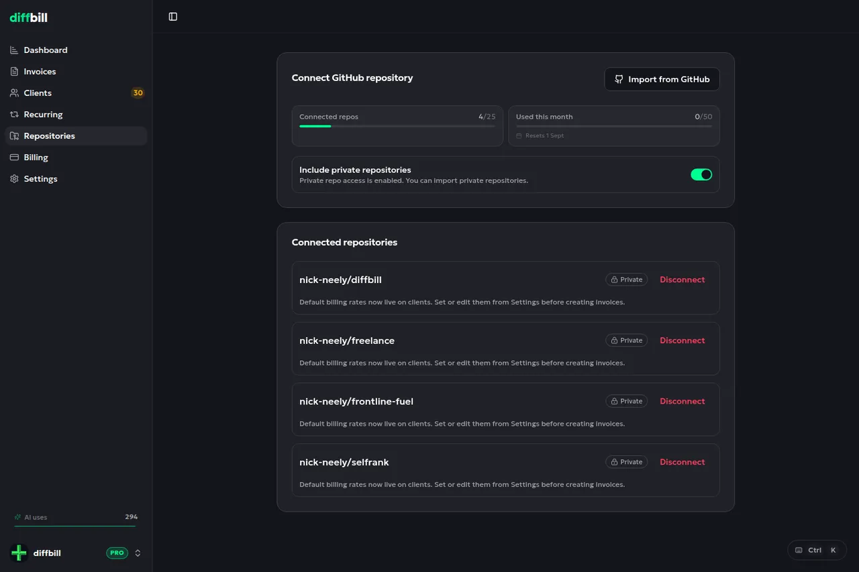Image resolution: width=859 pixels, height=572 pixels.
Task: Expand the diffbill workspace switcher chevrons
Action: [138, 553]
